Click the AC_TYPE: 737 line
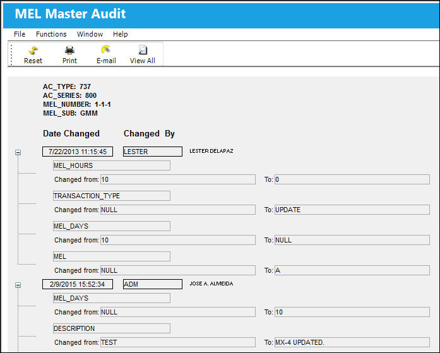Viewport: 440px width, 353px height. (x=67, y=87)
